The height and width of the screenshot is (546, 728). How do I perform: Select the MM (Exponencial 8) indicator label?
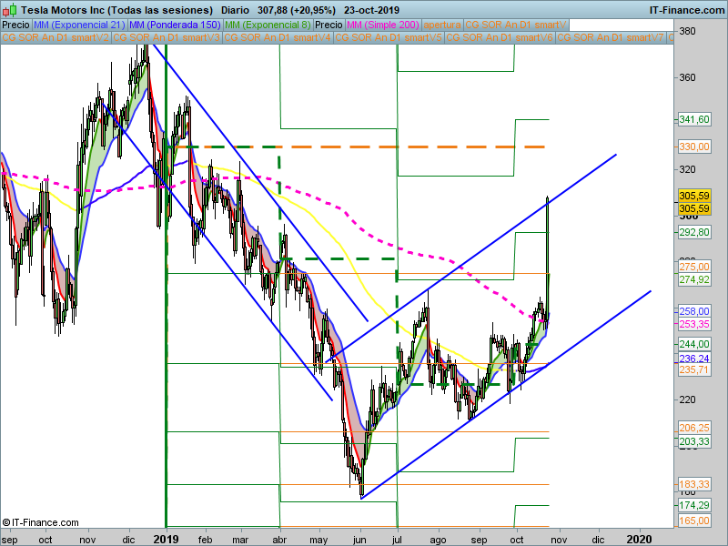268,25
